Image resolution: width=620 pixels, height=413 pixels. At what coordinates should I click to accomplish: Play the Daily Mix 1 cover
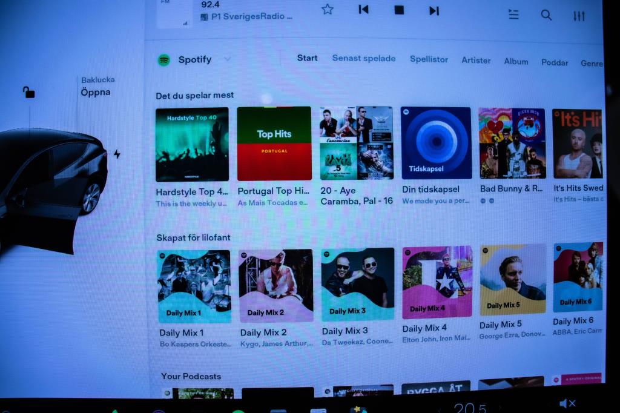(194, 286)
